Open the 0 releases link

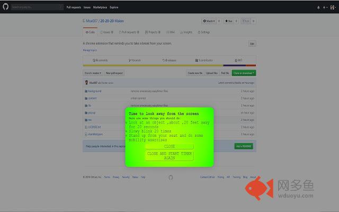pos(169,60)
